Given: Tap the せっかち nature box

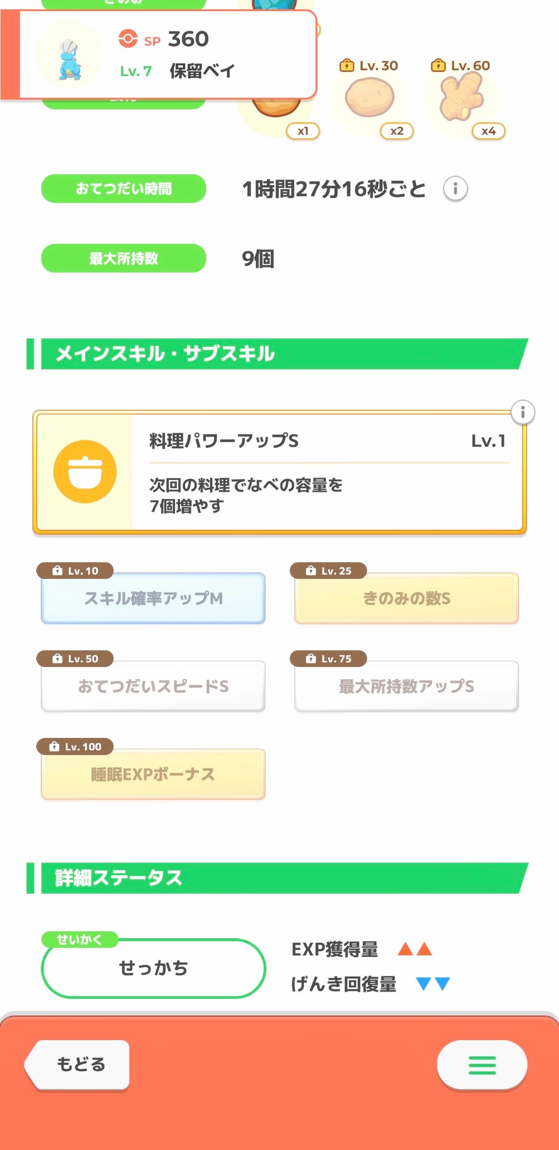Looking at the screenshot, I should 153,968.
